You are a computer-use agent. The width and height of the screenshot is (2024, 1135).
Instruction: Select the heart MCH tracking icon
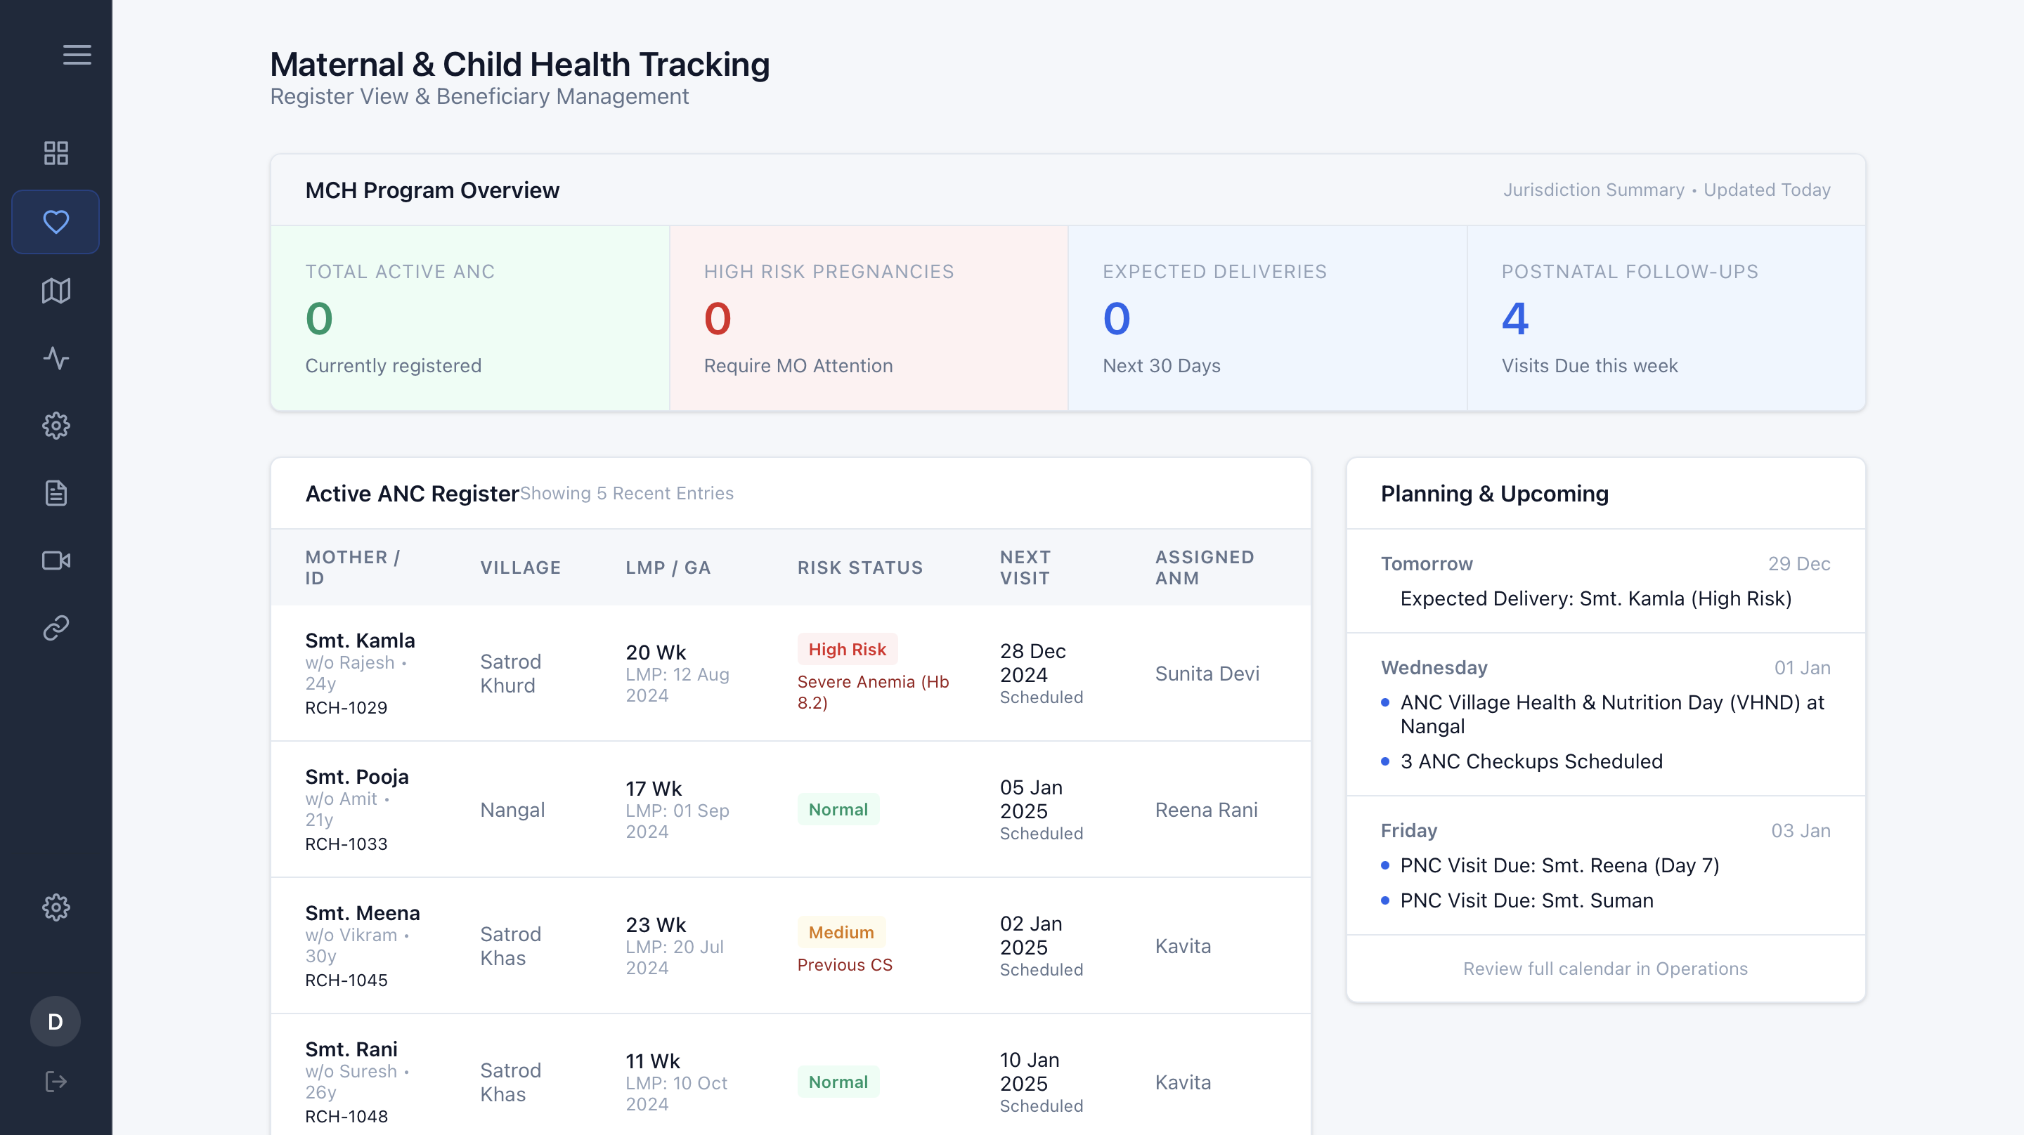point(56,221)
